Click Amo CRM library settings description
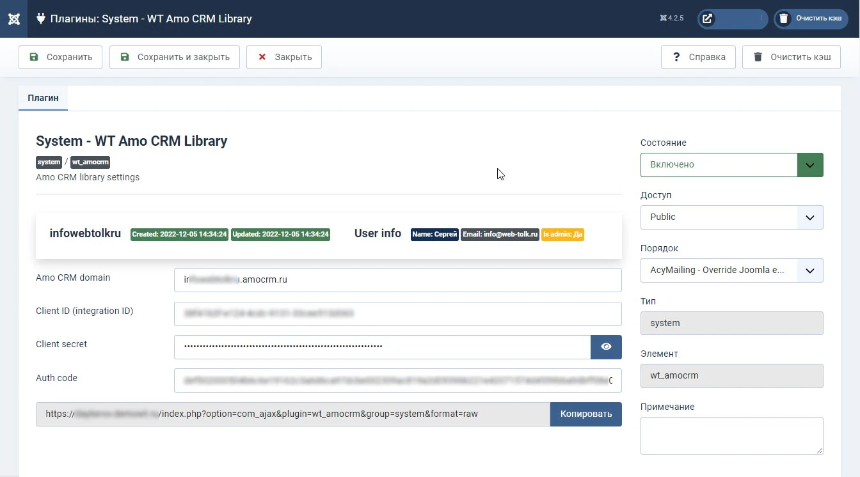This screenshot has height=477, width=860. pyautogui.click(x=88, y=177)
